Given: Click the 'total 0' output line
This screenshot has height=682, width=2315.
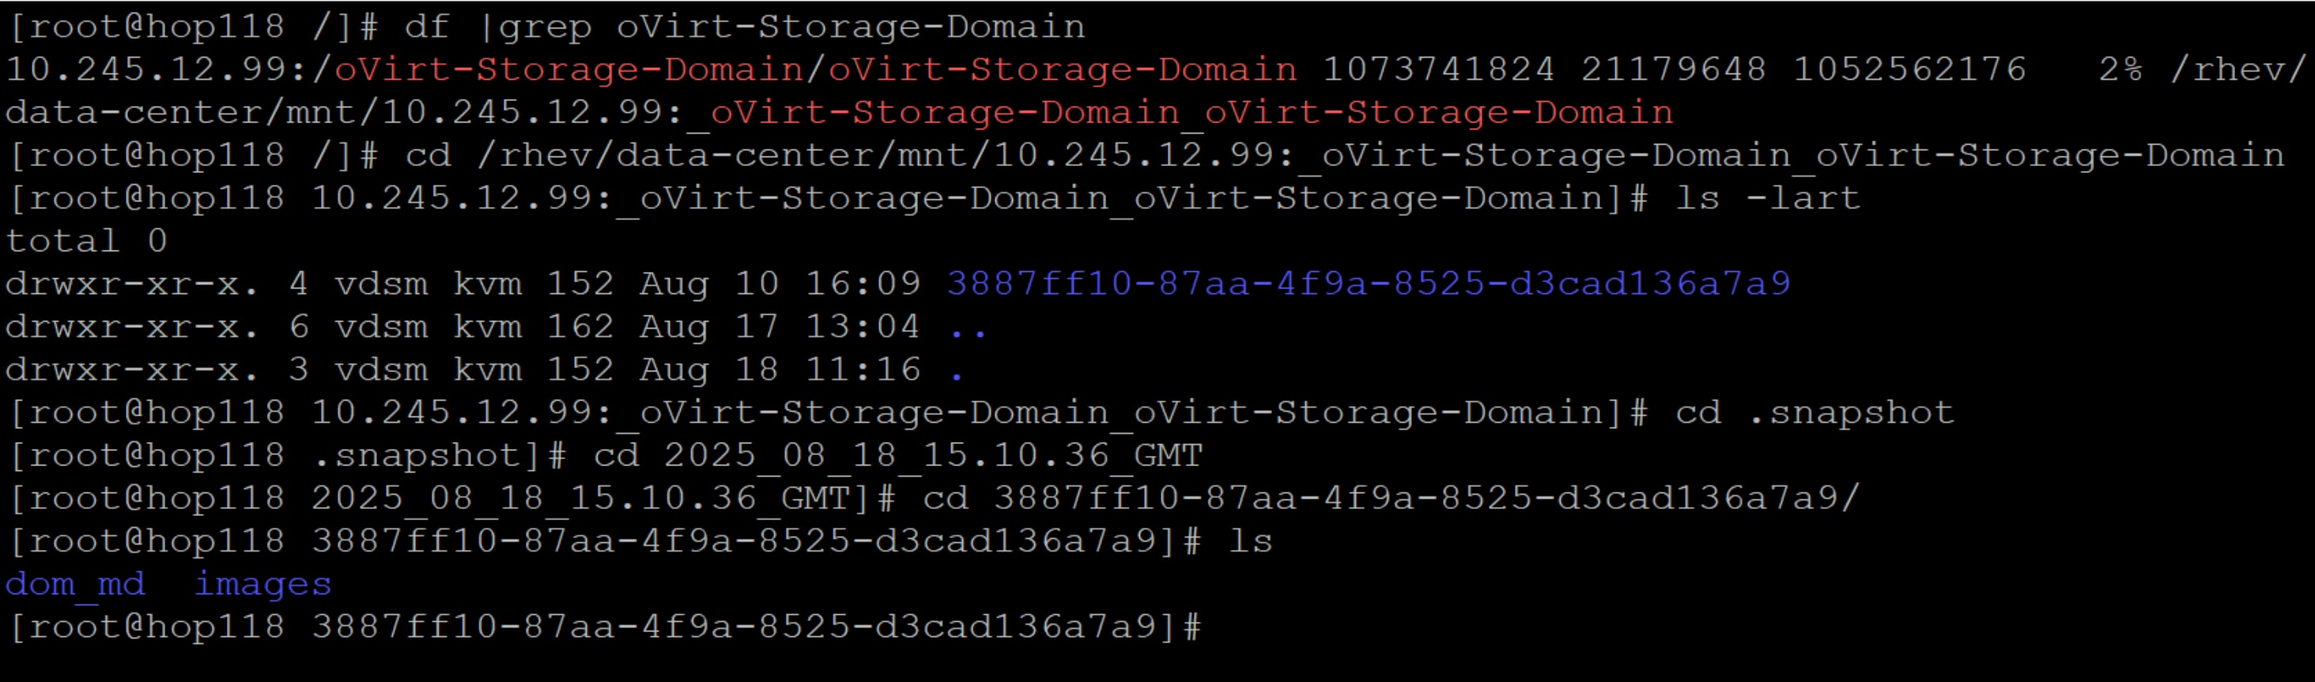Looking at the screenshot, I should pos(86,241).
